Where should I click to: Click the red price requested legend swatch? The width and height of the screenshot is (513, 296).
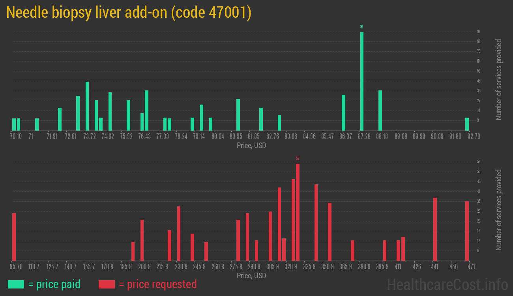[x=107, y=284]
